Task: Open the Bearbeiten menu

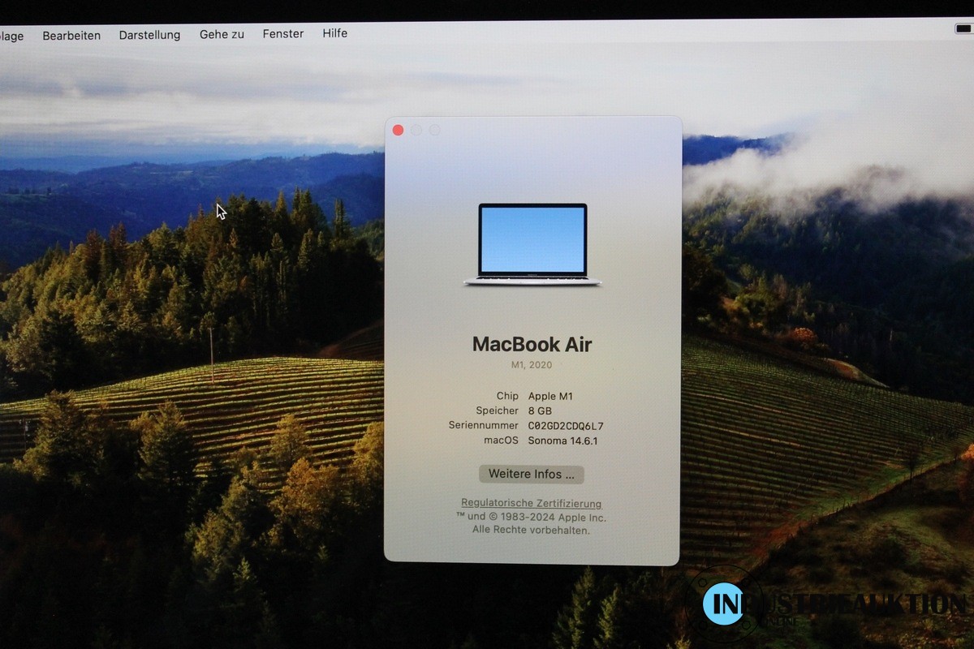Action: tap(71, 36)
